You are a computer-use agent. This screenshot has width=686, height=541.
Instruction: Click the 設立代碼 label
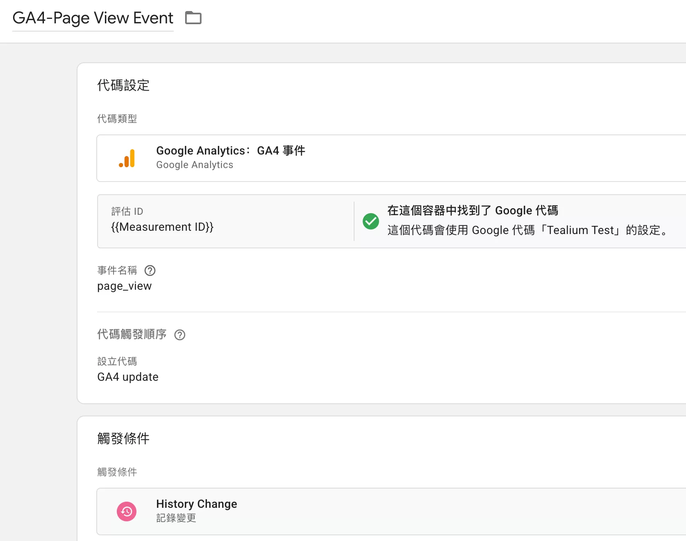point(117,361)
